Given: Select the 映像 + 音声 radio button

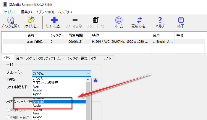Looking at the screenshot, I should [x=9, y=117].
